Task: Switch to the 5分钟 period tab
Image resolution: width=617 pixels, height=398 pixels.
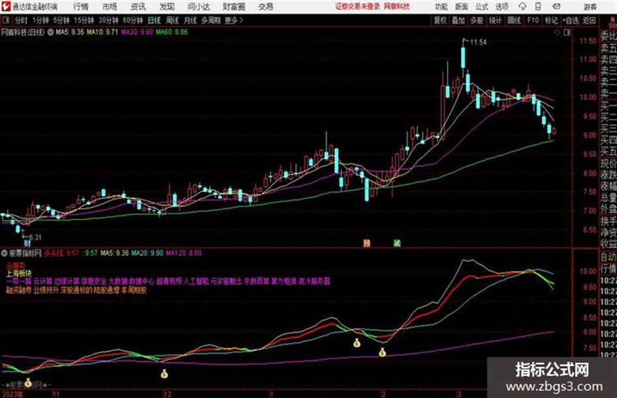Action: click(x=61, y=20)
